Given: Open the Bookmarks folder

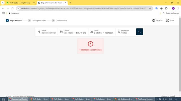Looking at the screenshot, I should pos(14,13).
